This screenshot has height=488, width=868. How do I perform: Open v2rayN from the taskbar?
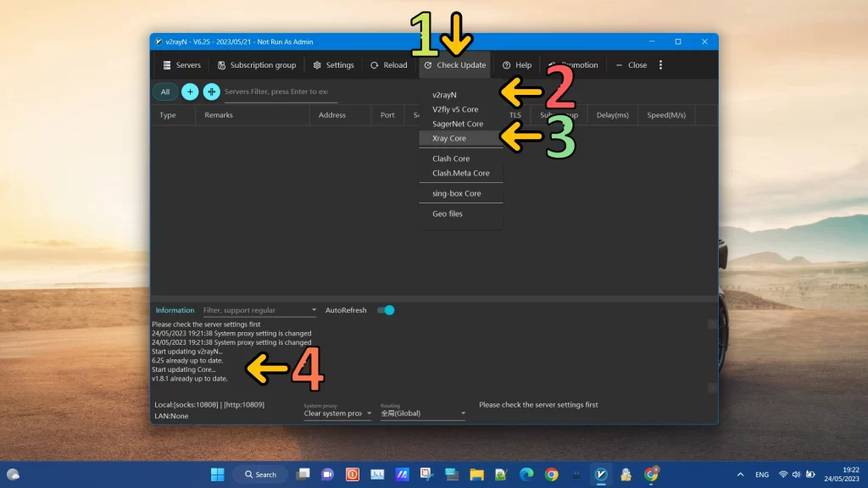pos(602,474)
